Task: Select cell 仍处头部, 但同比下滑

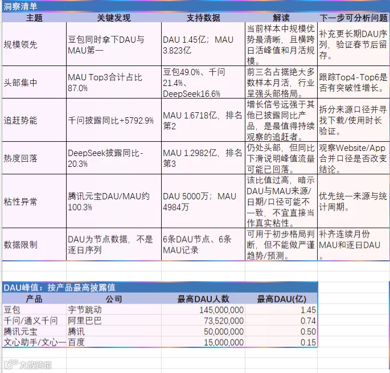Action: tap(281, 158)
